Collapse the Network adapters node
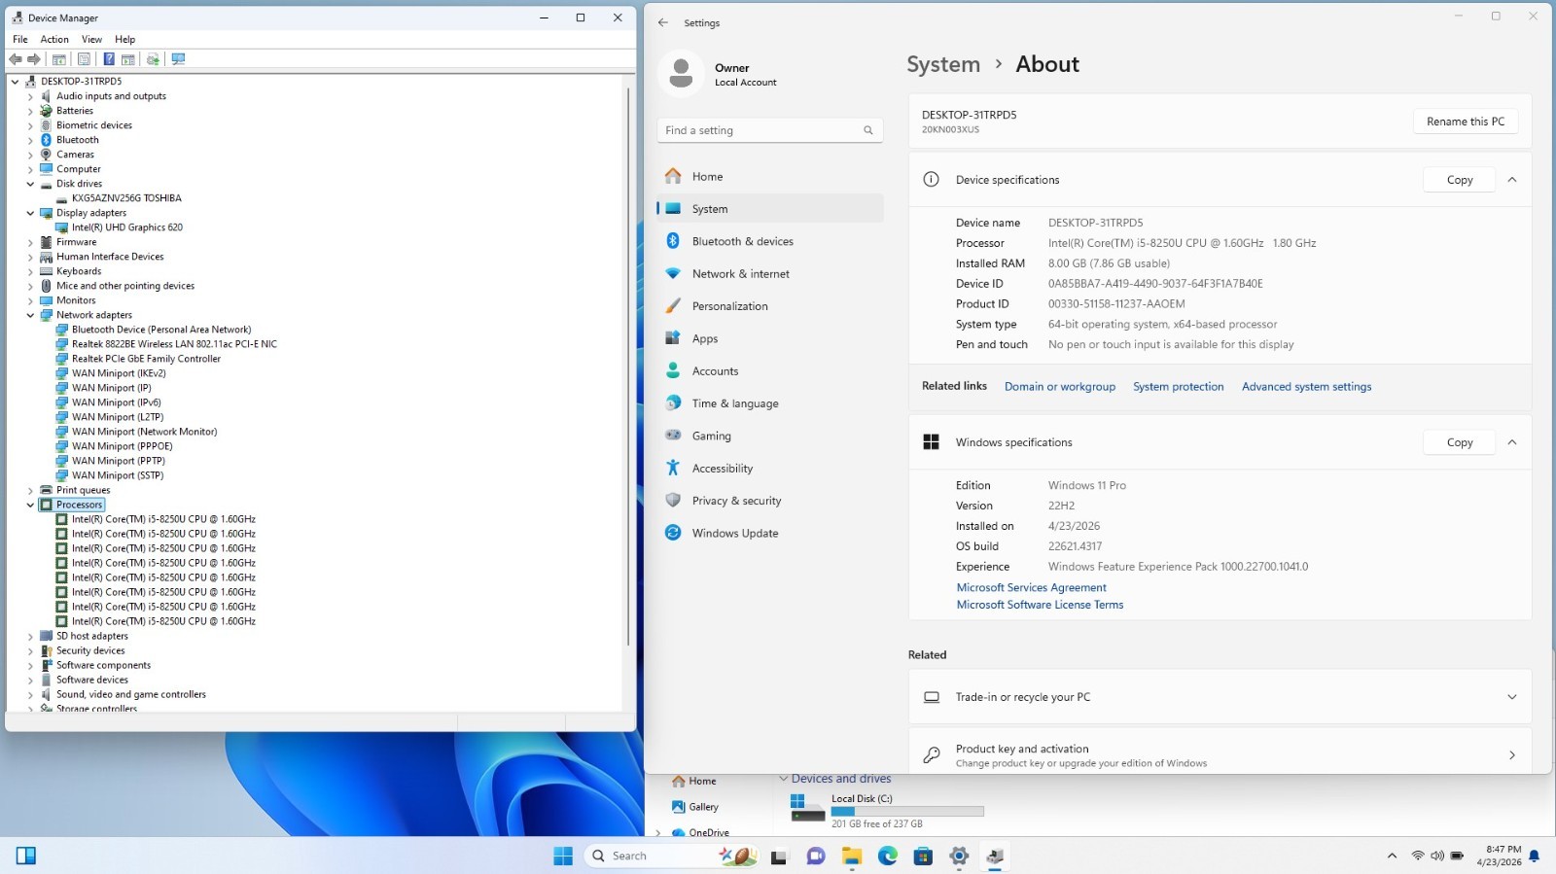 30,315
